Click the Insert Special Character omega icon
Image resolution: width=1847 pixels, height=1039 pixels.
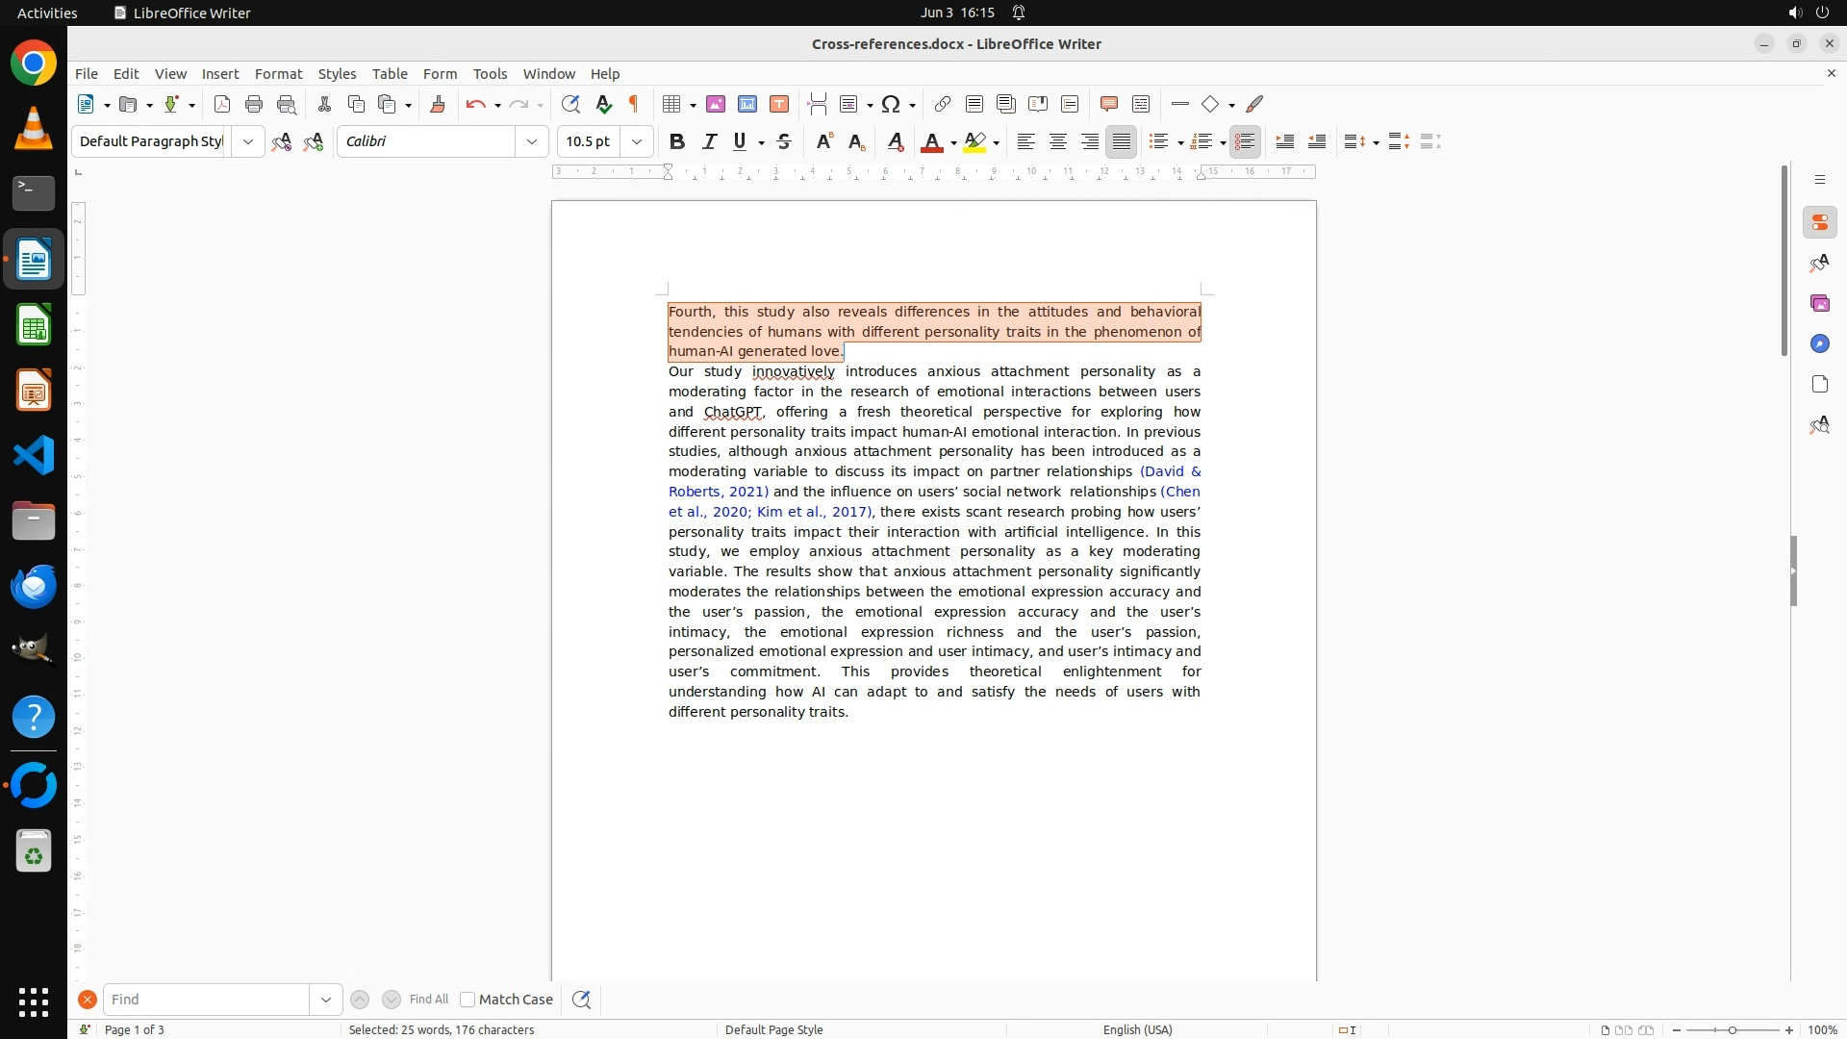891,105
